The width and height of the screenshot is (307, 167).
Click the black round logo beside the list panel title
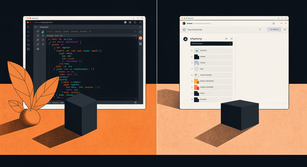point(185,39)
